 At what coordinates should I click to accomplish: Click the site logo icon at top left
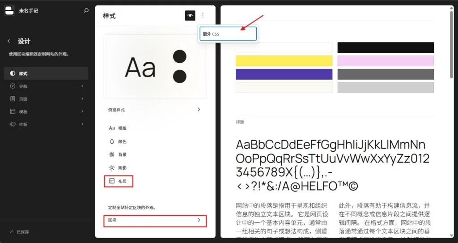[10, 10]
